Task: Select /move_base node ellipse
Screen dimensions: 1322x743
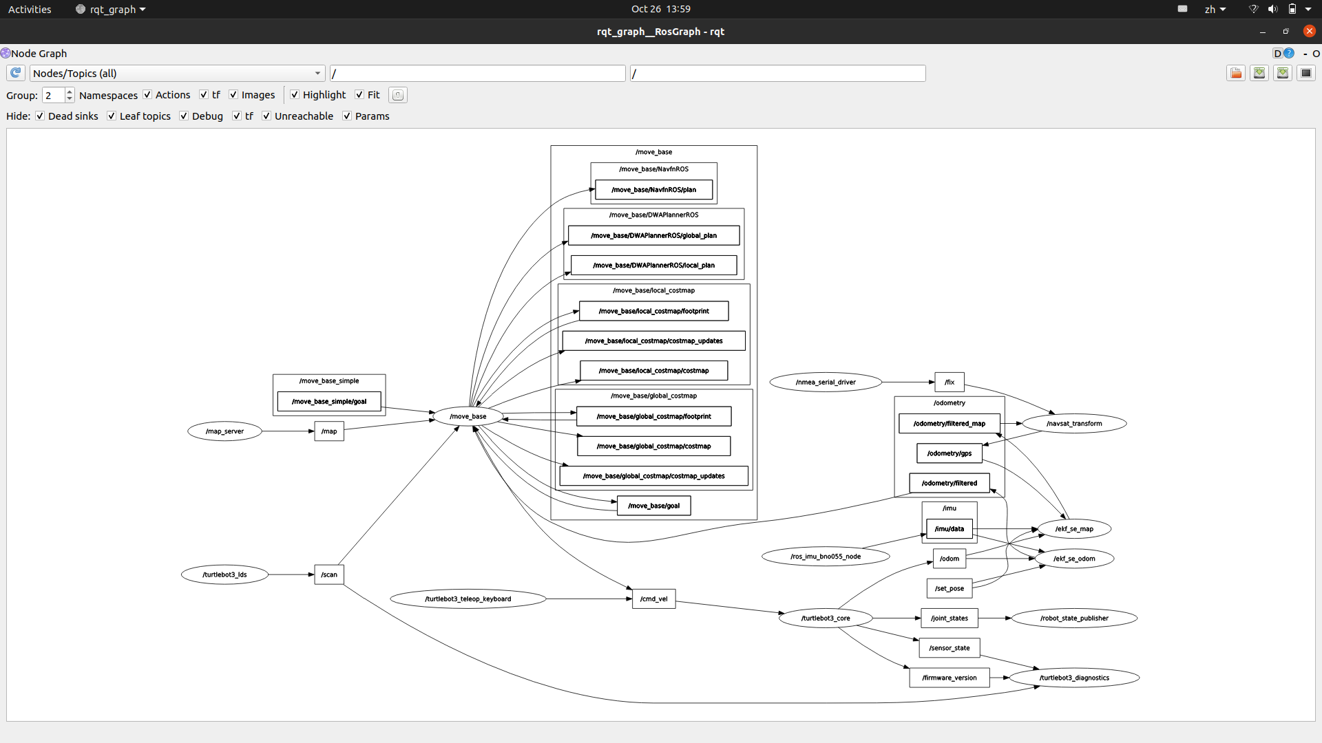Action: click(468, 416)
